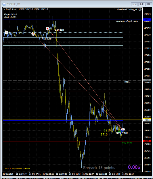Click the 21 Oct 15:19 time axis label
Viewport: 153px width, 179px height.
(128, 174)
